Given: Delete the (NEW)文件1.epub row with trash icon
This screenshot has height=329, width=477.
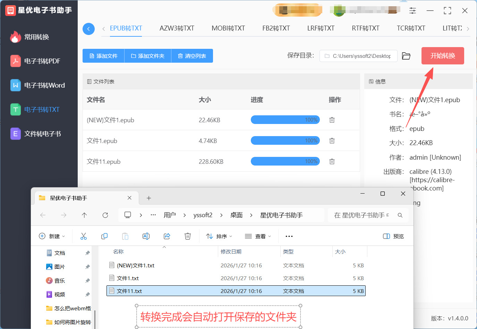Looking at the screenshot, I should pyautogui.click(x=332, y=120).
